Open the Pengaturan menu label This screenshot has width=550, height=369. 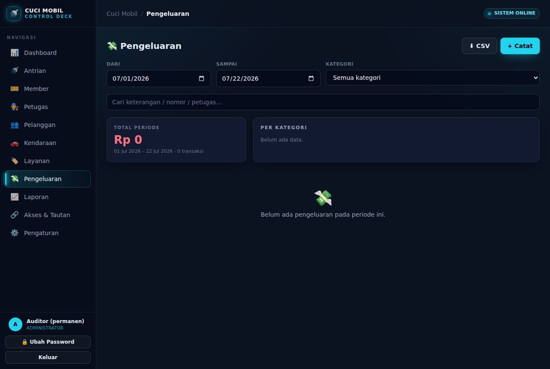(x=41, y=233)
